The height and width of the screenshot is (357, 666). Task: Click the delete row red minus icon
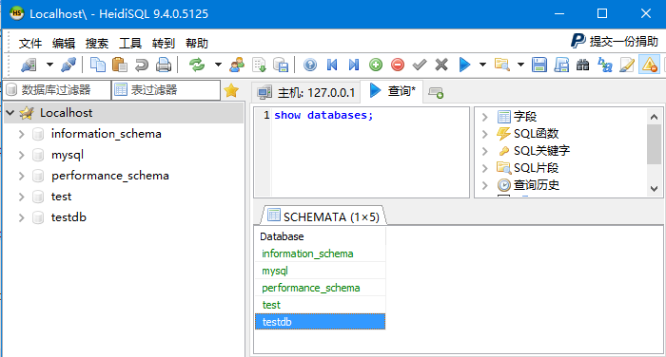click(x=398, y=65)
